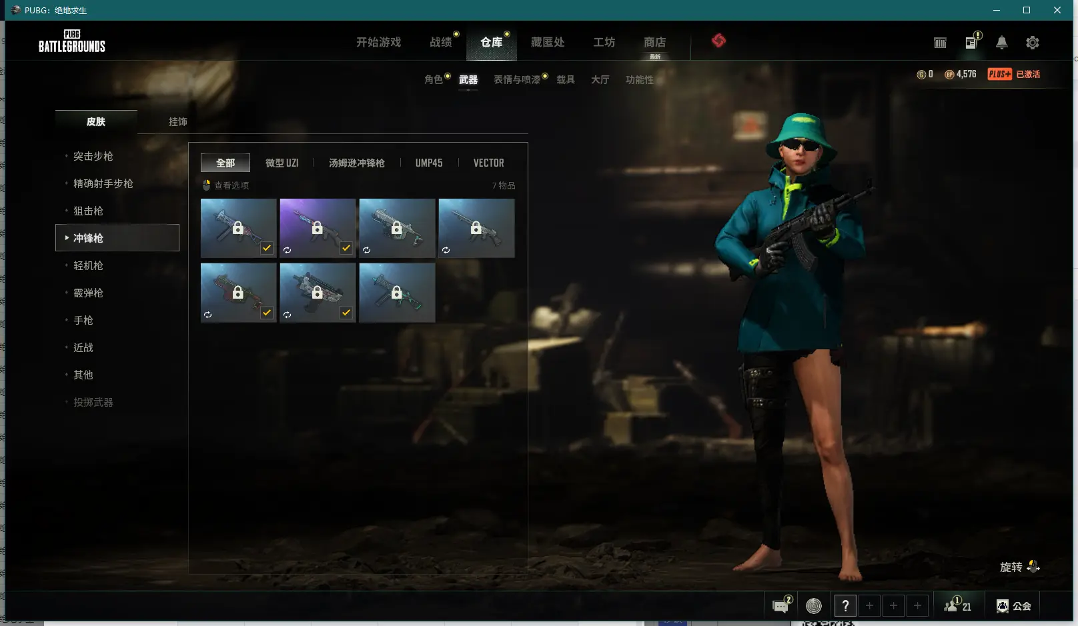
Task: Select the purple-background skin thumbnail
Action: pos(318,228)
